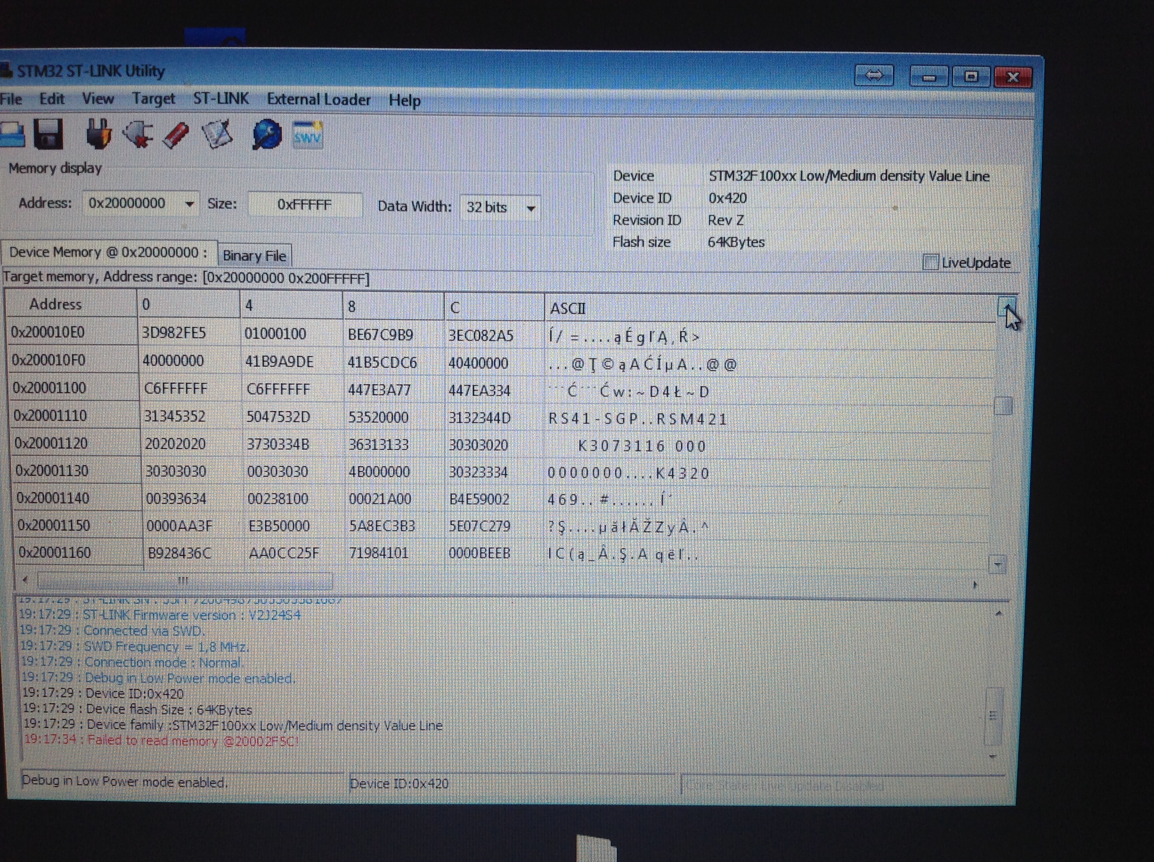
Task: Click cell value 447E3A77
Action: tap(379, 390)
